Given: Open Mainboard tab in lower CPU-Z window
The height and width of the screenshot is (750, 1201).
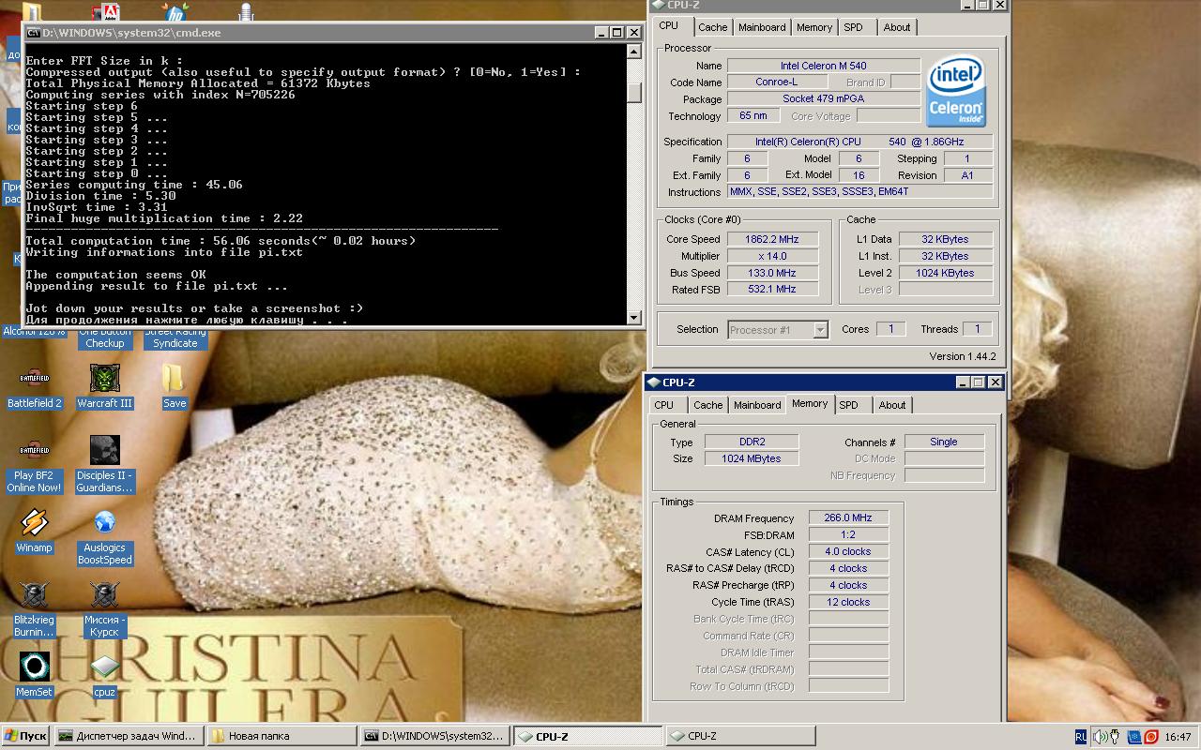Looking at the screenshot, I should 757,405.
